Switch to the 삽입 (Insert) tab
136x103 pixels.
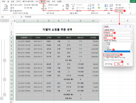tap(13, 1)
